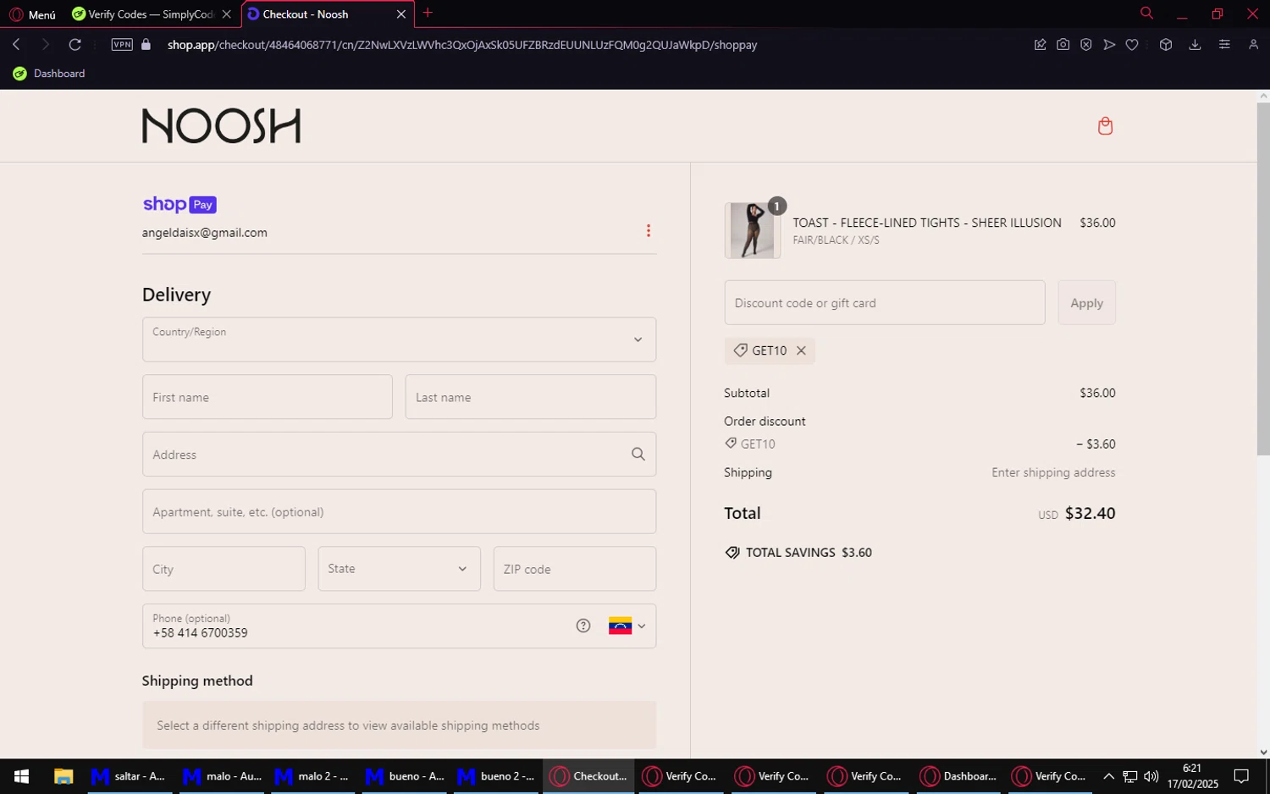The image size is (1270, 794).
Task: Click the Discount code or gift card field
Action: pyautogui.click(x=885, y=302)
